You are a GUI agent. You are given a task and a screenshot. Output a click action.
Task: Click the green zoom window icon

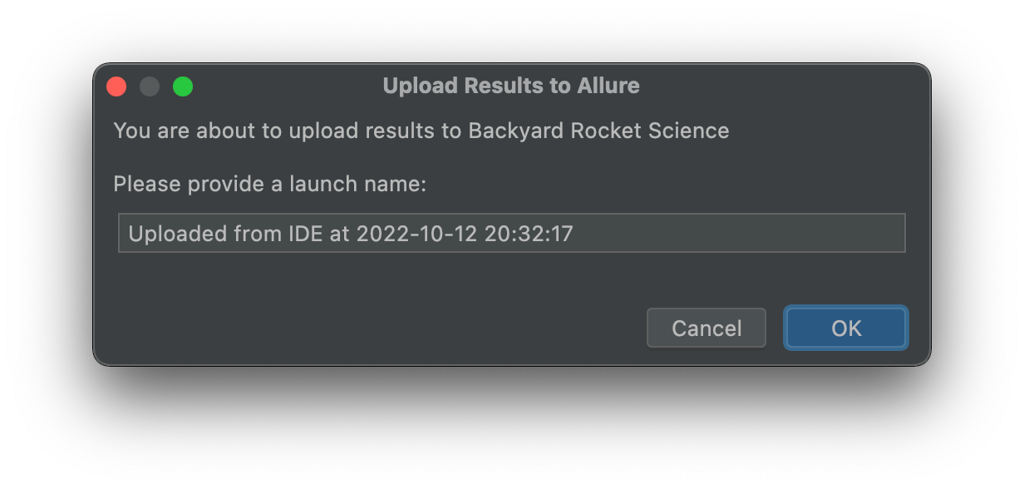pyautogui.click(x=183, y=86)
